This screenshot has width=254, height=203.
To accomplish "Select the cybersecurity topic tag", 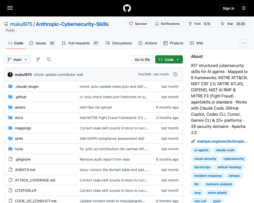I will click(234, 159).
